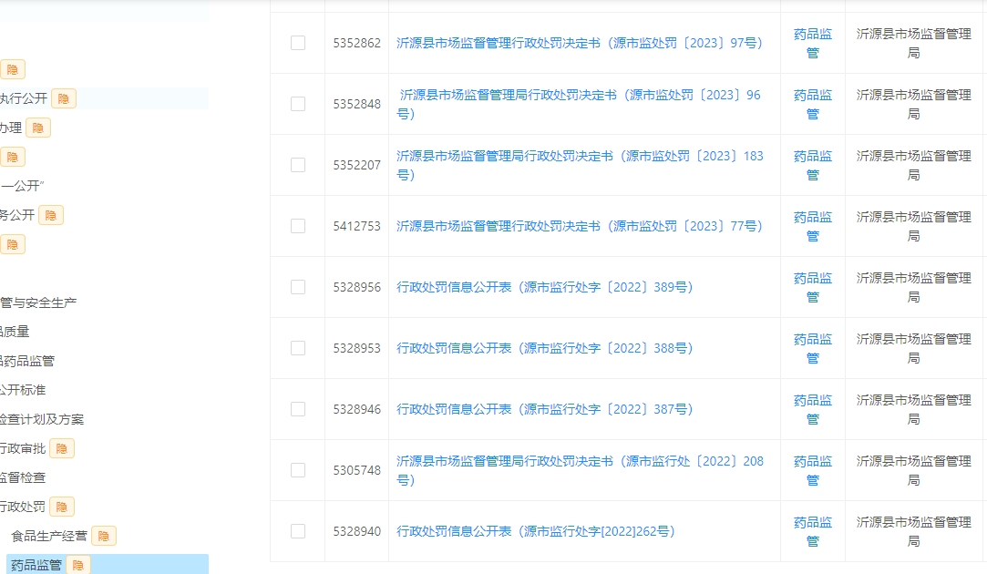987x574 pixels.
Task: Click the orange badge next to 行政处罚
Action: click(x=61, y=507)
